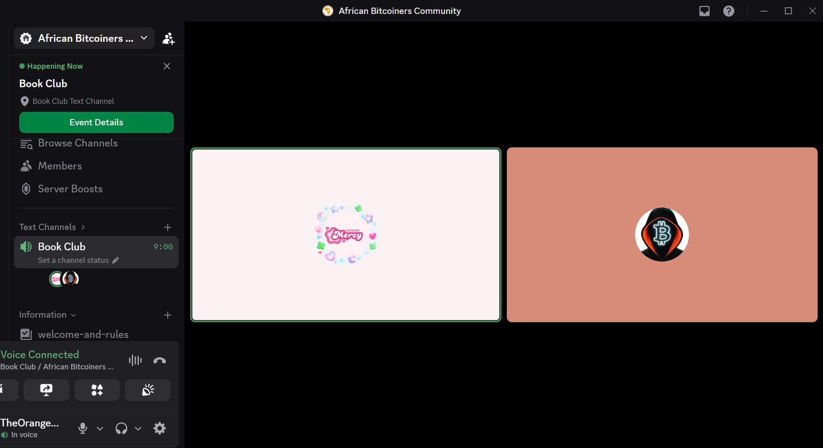Image resolution: width=823 pixels, height=448 pixels.
Task: Click the Voice Connected status text
Action: (x=40, y=355)
